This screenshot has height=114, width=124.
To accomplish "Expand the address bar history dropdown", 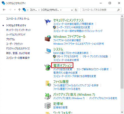I will [x=72, y=10].
